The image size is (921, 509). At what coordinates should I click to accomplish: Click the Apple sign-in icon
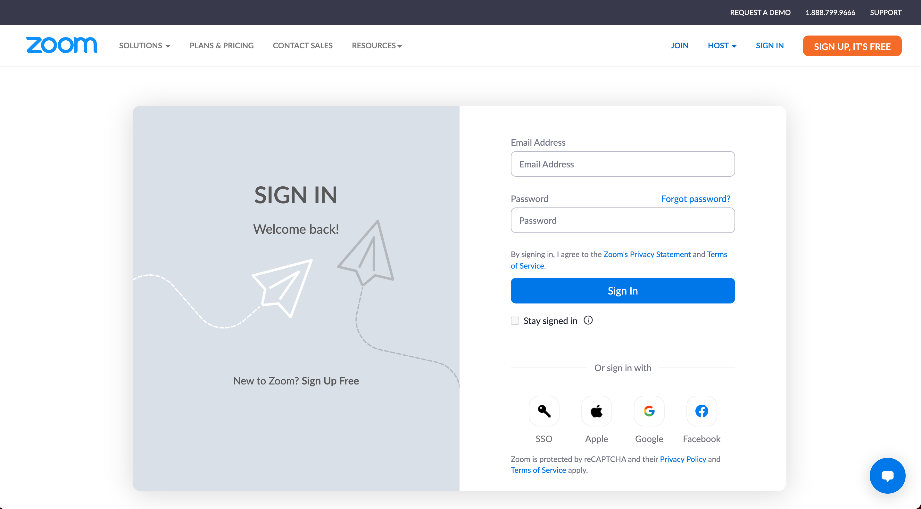[x=596, y=411]
